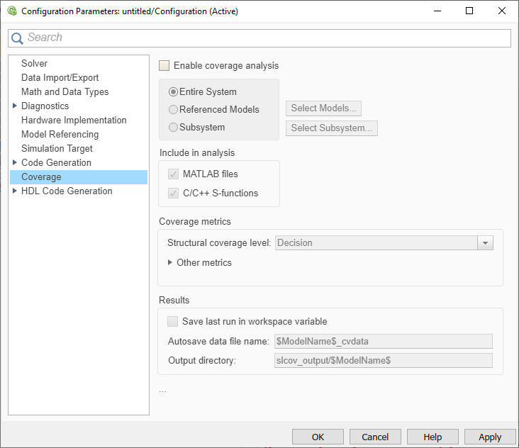Image resolution: width=519 pixels, height=448 pixels.
Task: Click the Configuration Parameters gear icon in title bar
Action: (x=11, y=11)
